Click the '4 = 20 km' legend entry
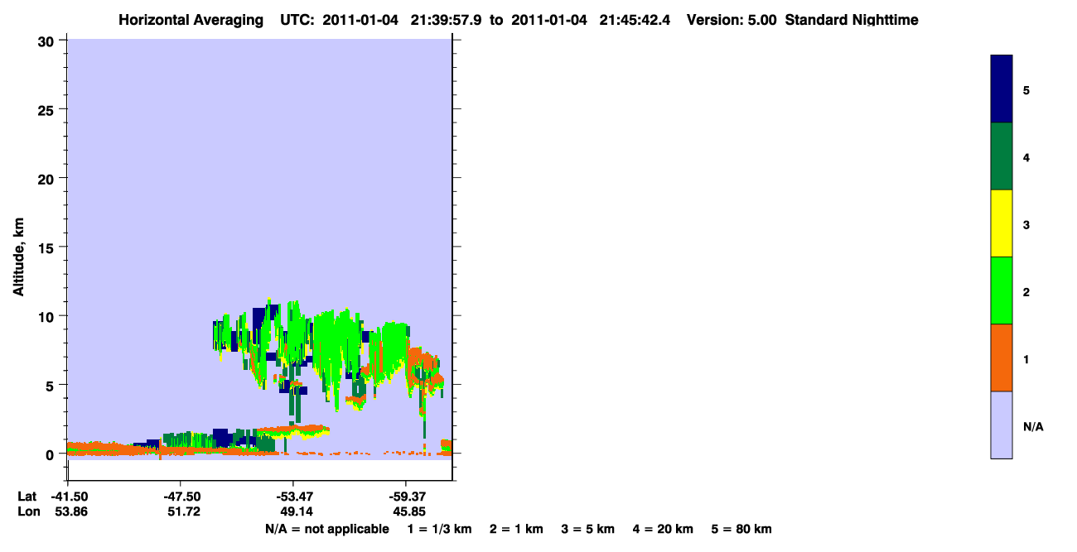Viewport: 1077px width, 552px height. click(x=663, y=529)
